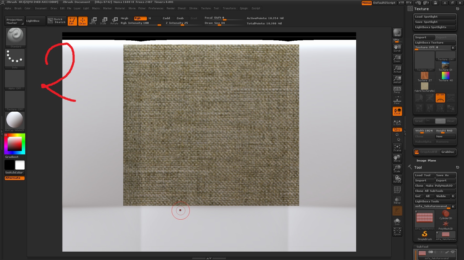Run a BPR render
The height and width of the screenshot is (260, 464).
[397, 32]
